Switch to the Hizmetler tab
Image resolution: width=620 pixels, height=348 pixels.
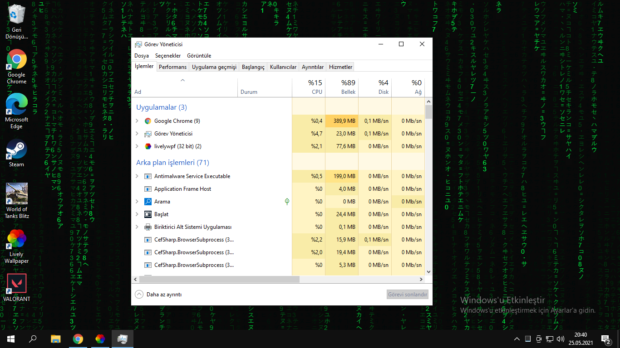point(340,67)
